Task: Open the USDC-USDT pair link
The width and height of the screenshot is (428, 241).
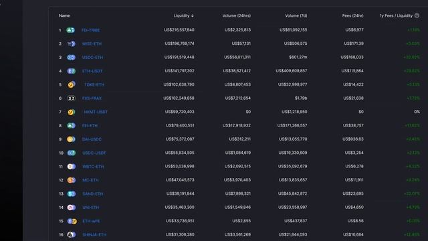Action: [x=94, y=153]
